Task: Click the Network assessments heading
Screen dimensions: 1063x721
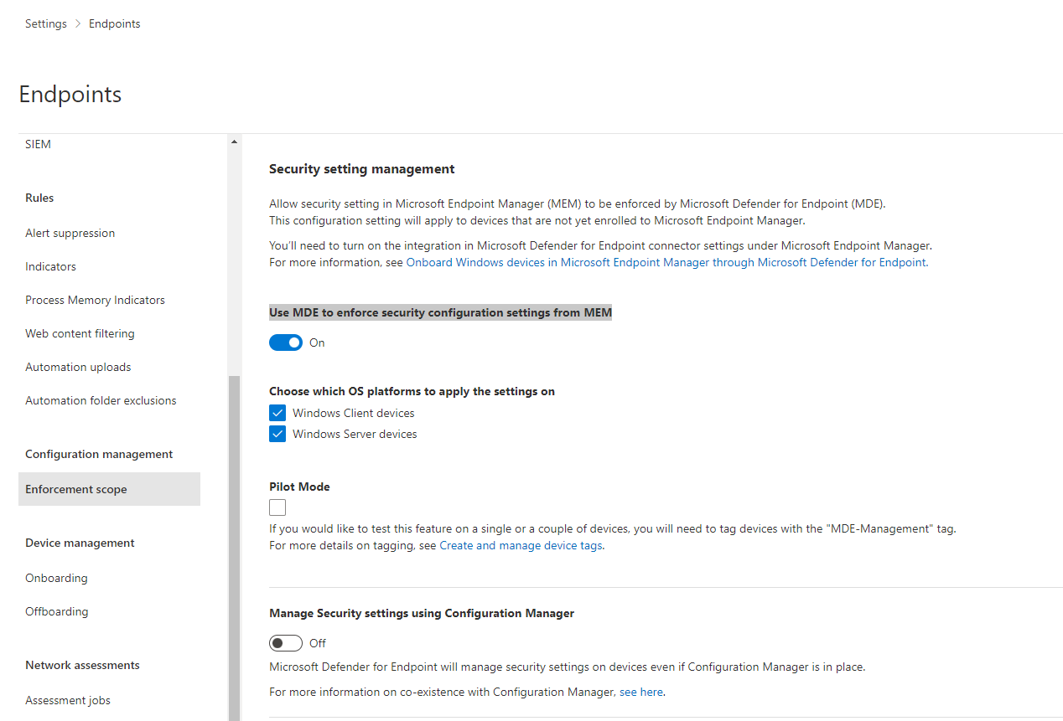Action: [82, 665]
